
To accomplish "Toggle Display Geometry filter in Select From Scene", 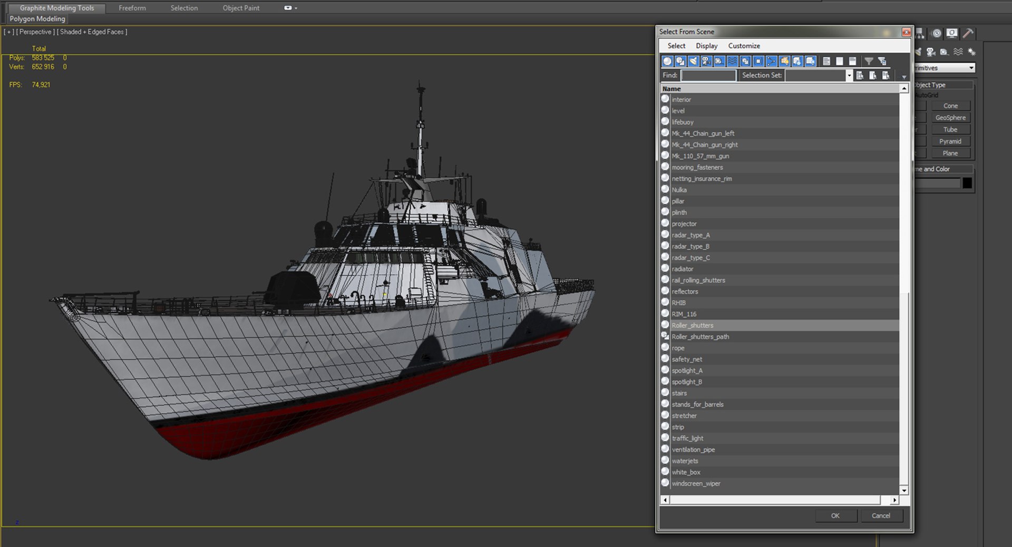I will click(x=667, y=61).
